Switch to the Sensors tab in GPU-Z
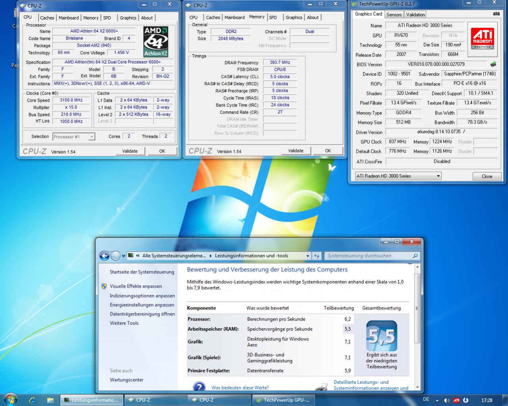Image resolution: width=508 pixels, height=406 pixels. [394, 15]
